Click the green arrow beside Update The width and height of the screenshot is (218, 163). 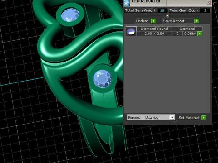[x=154, y=21]
